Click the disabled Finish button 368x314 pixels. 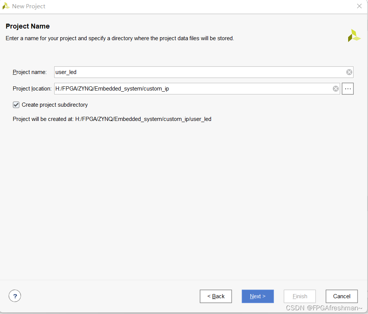(299, 296)
